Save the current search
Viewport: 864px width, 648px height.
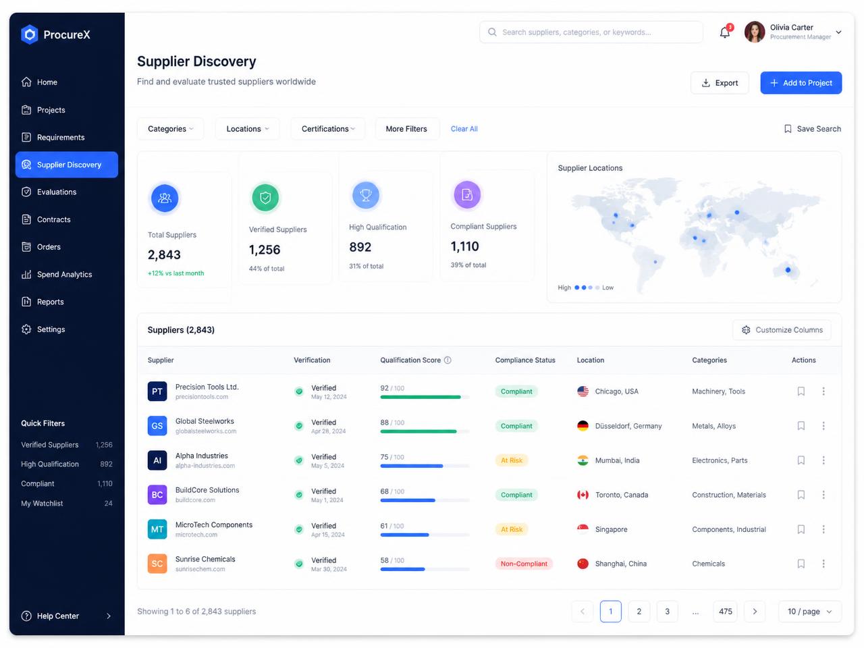click(x=812, y=129)
